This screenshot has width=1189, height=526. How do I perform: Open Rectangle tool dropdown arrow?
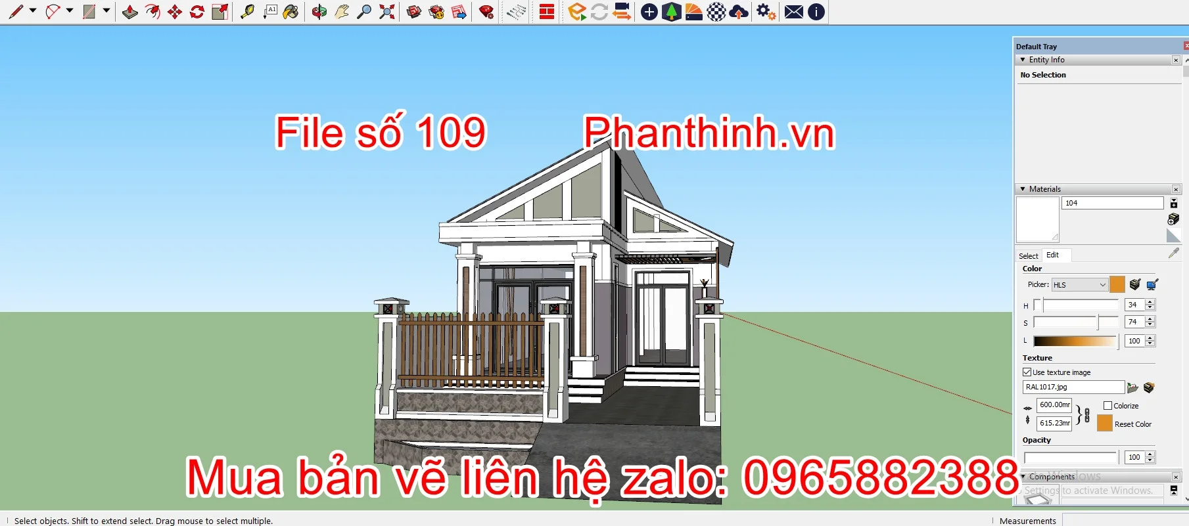click(x=106, y=11)
